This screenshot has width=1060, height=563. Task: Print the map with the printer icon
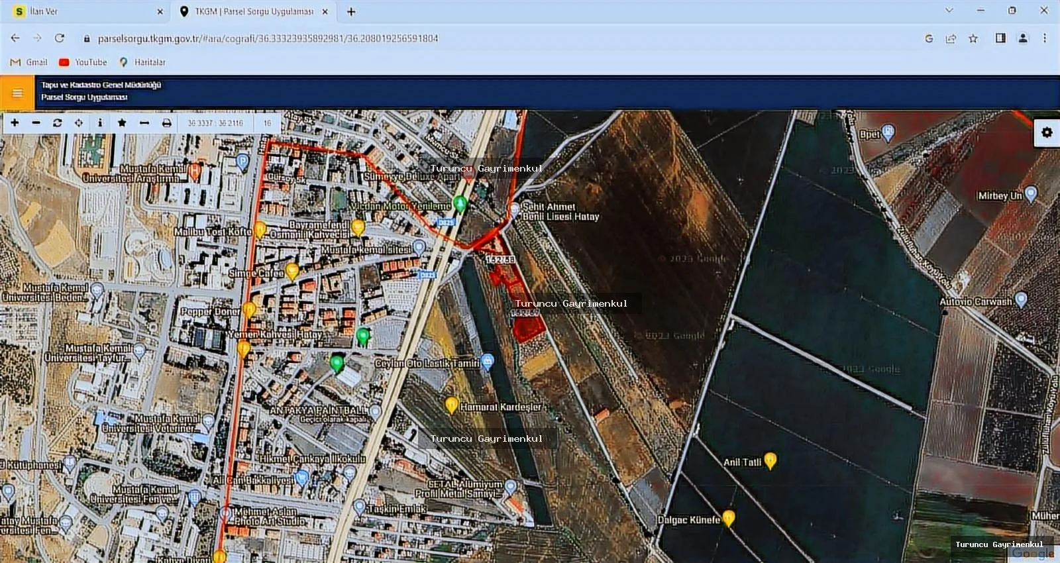pos(166,123)
